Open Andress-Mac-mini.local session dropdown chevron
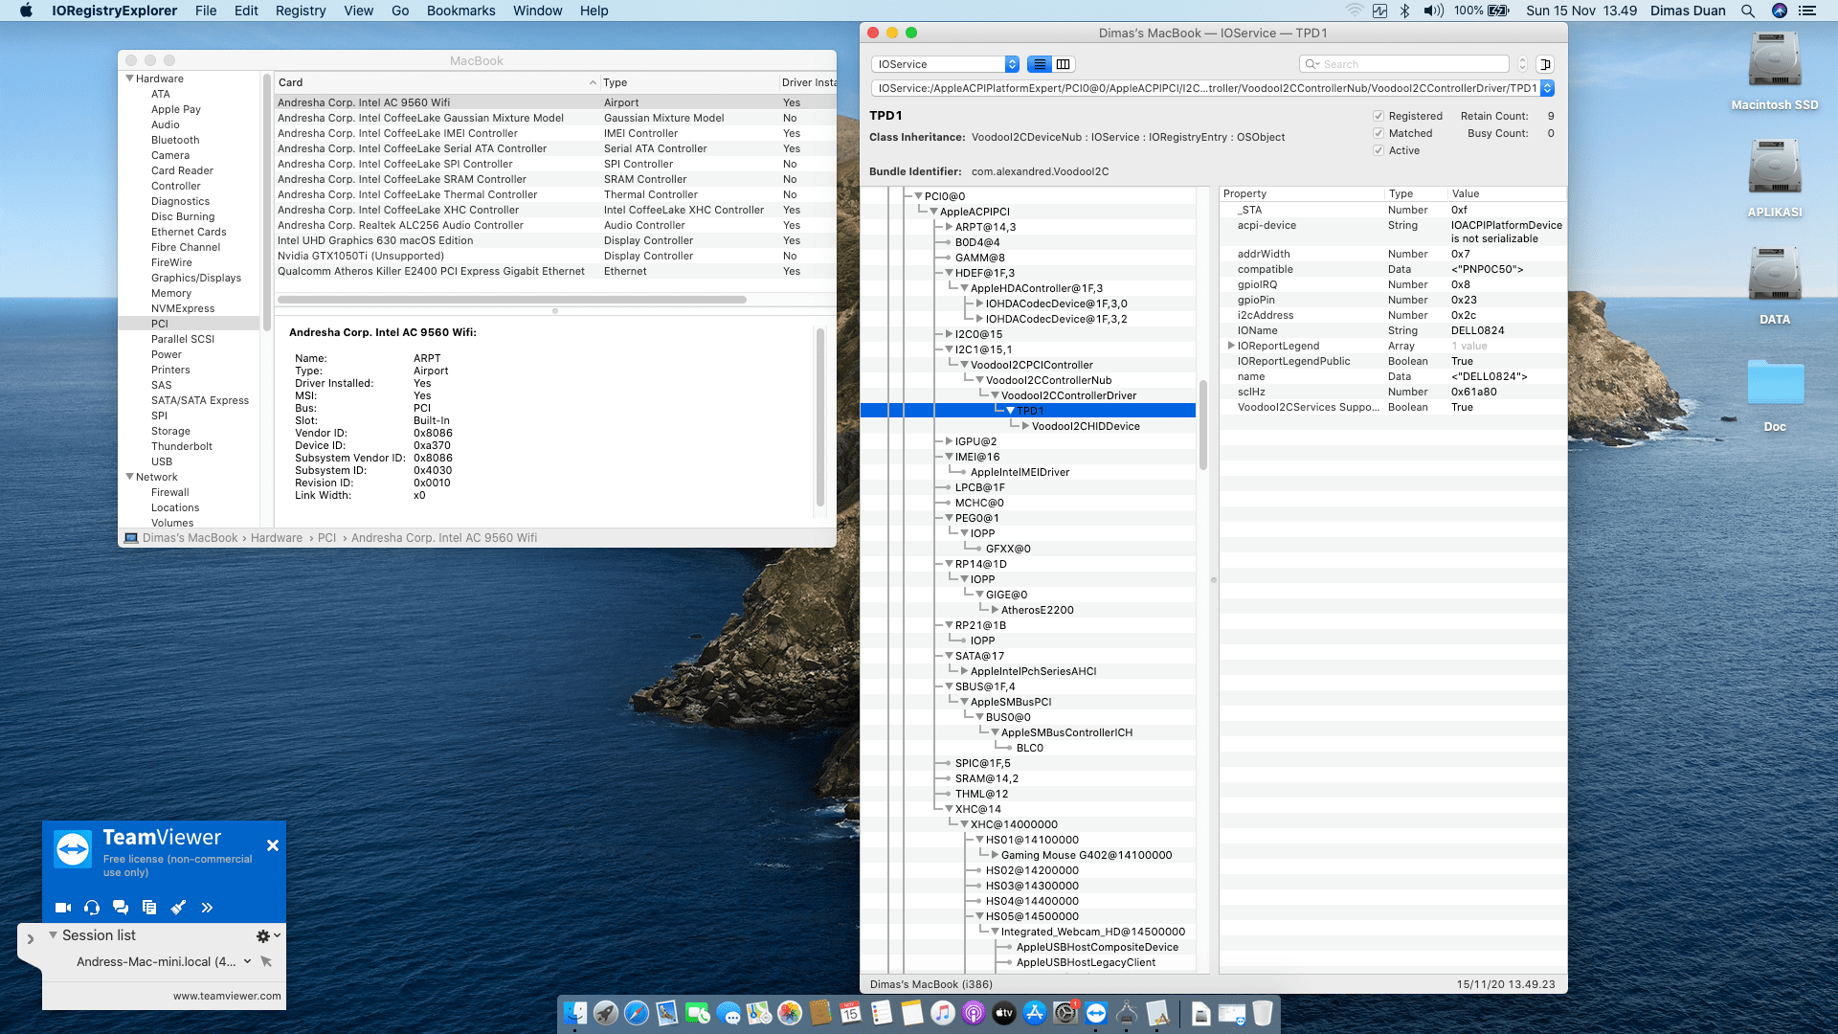1838x1034 pixels. coord(247,961)
